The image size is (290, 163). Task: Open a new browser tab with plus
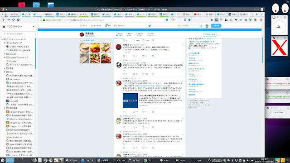pyautogui.click(x=257, y=14)
